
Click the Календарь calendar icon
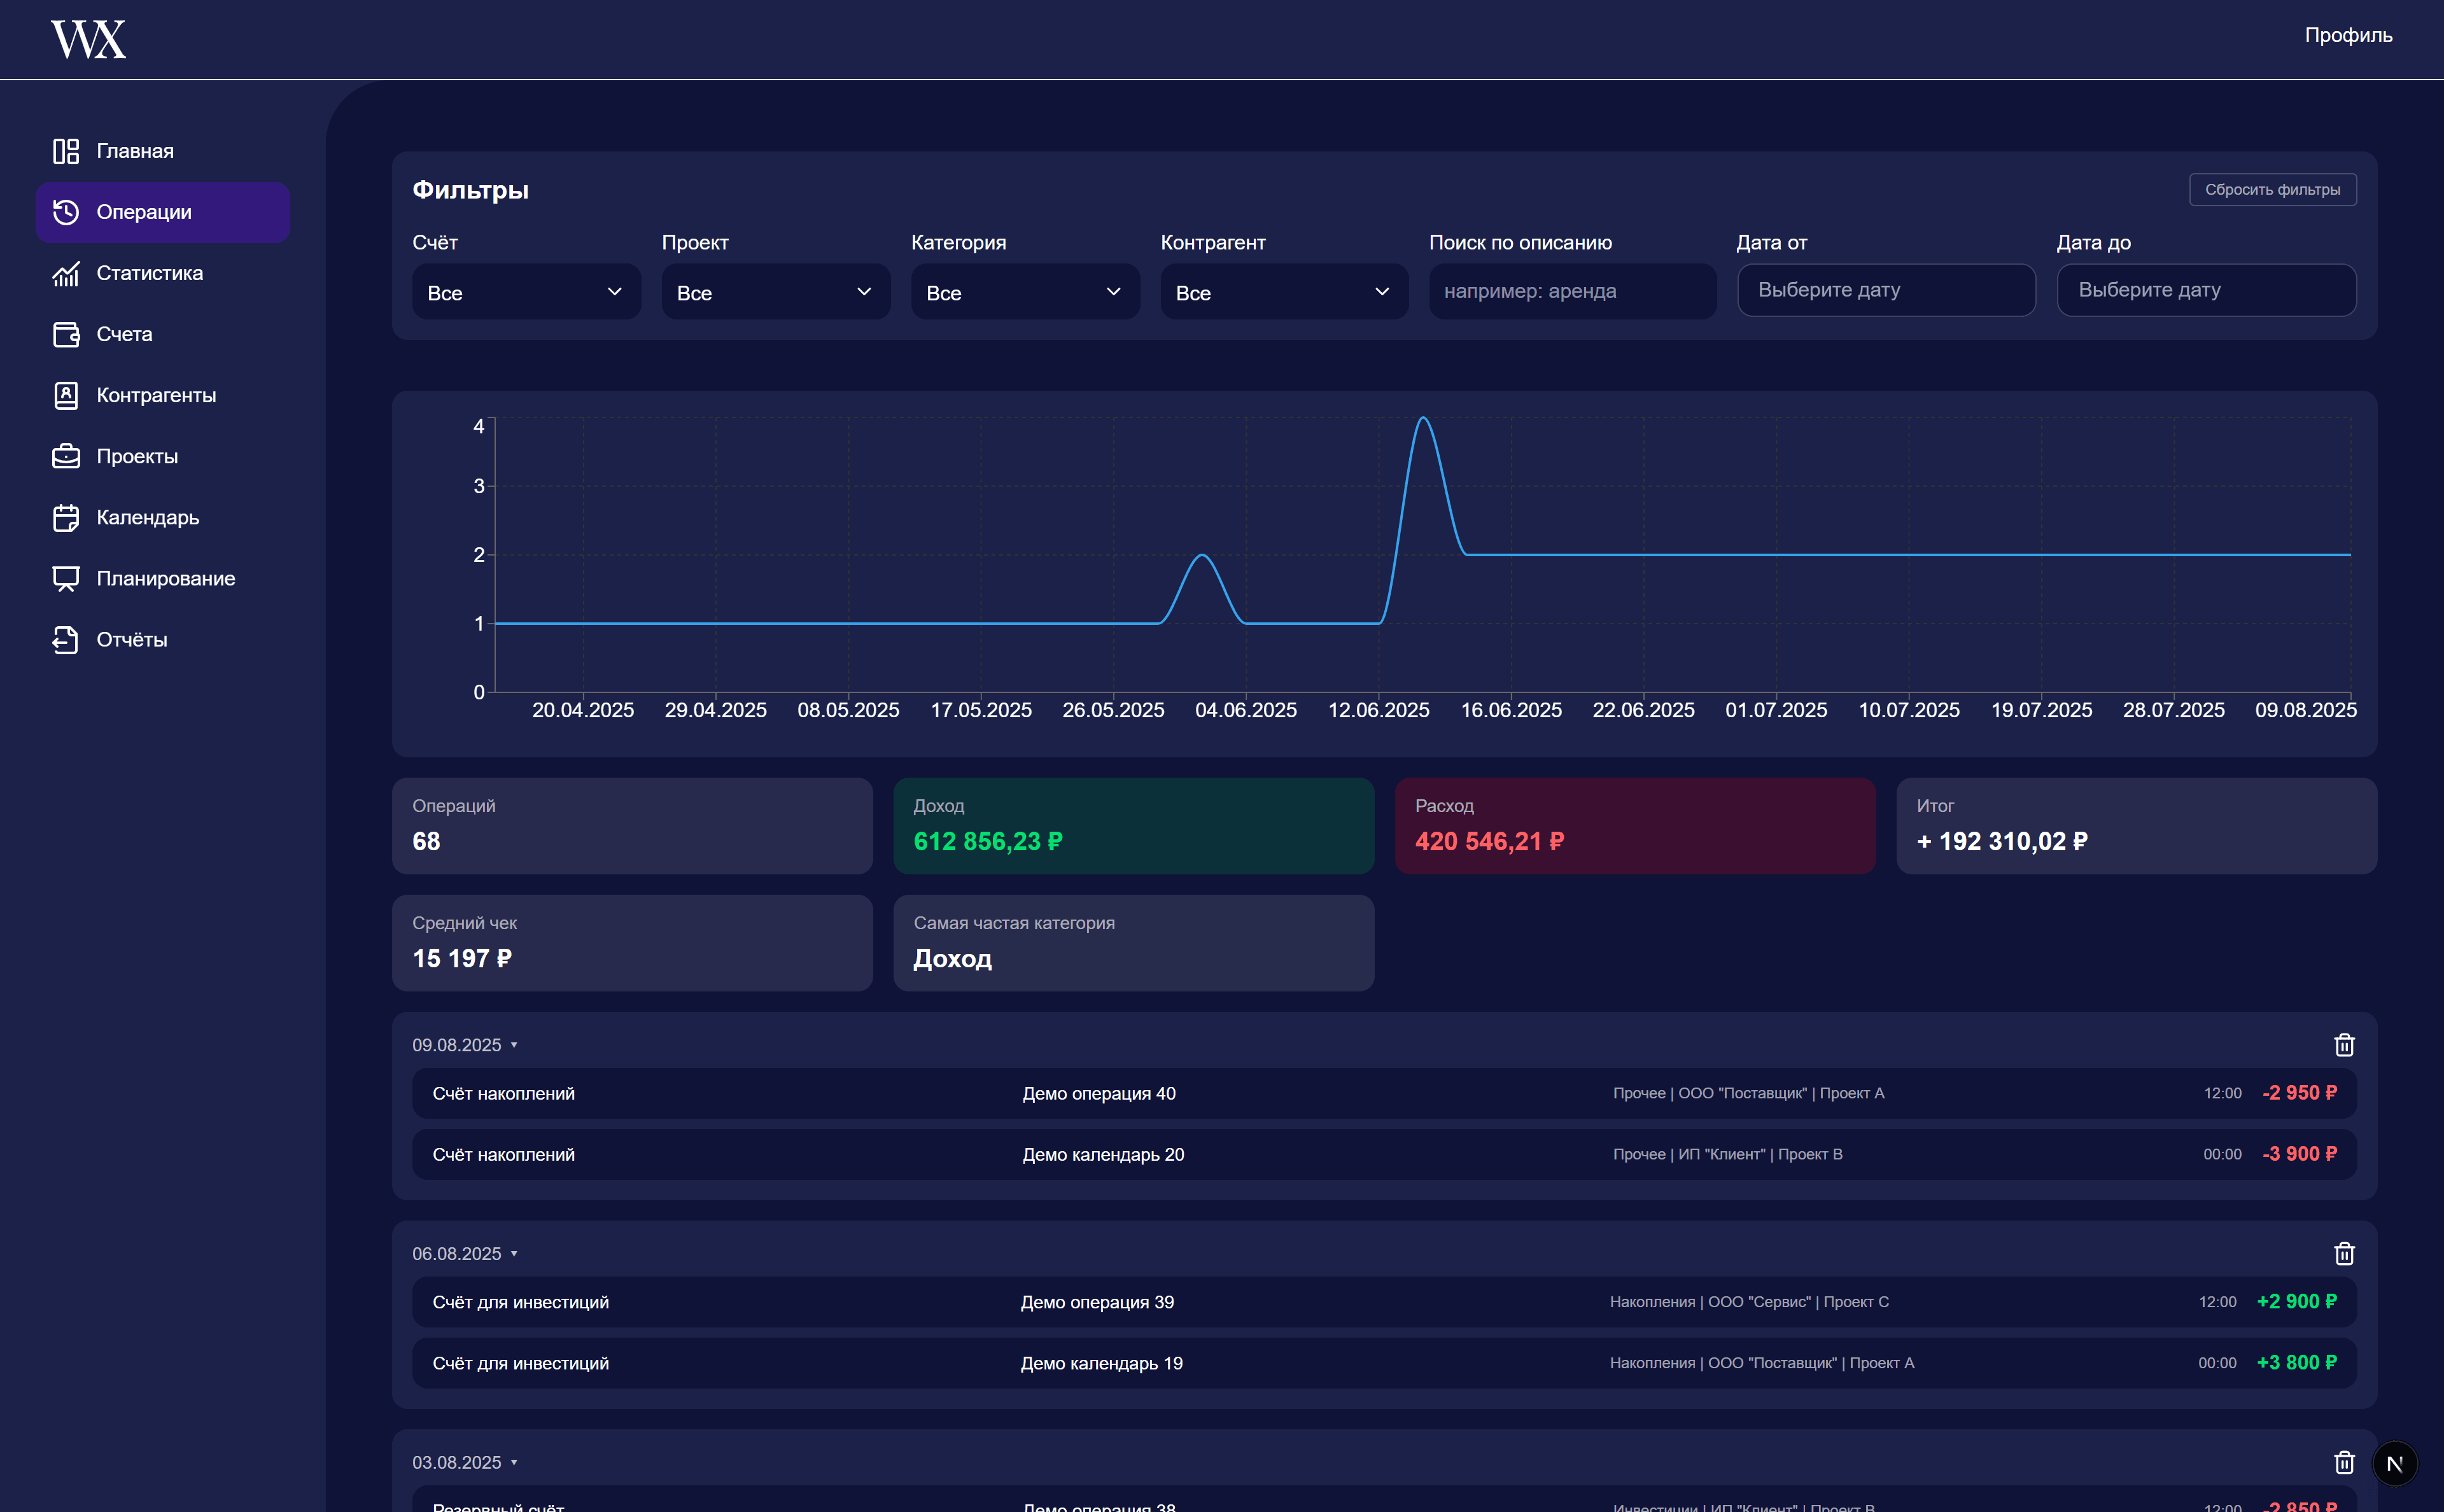[66, 517]
